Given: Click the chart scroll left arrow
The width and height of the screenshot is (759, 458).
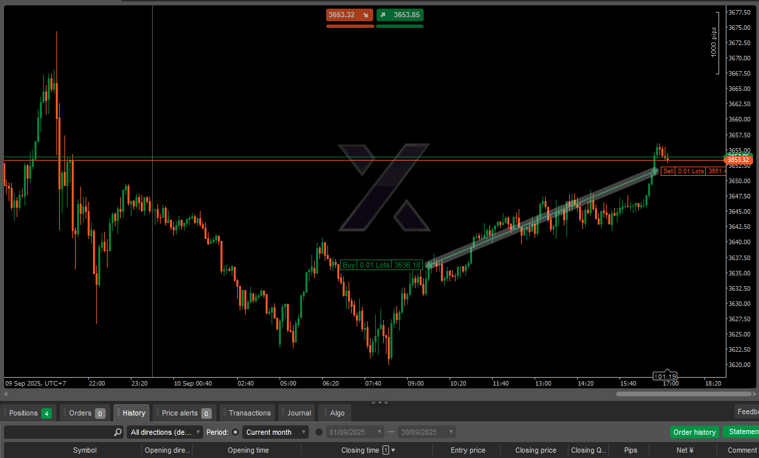Looking at the screenshot, I should 5,394.
